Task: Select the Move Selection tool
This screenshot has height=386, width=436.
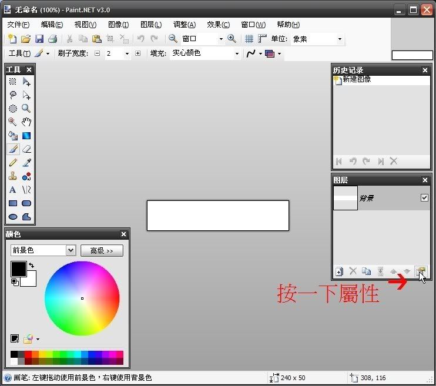Action: (26, 95)
